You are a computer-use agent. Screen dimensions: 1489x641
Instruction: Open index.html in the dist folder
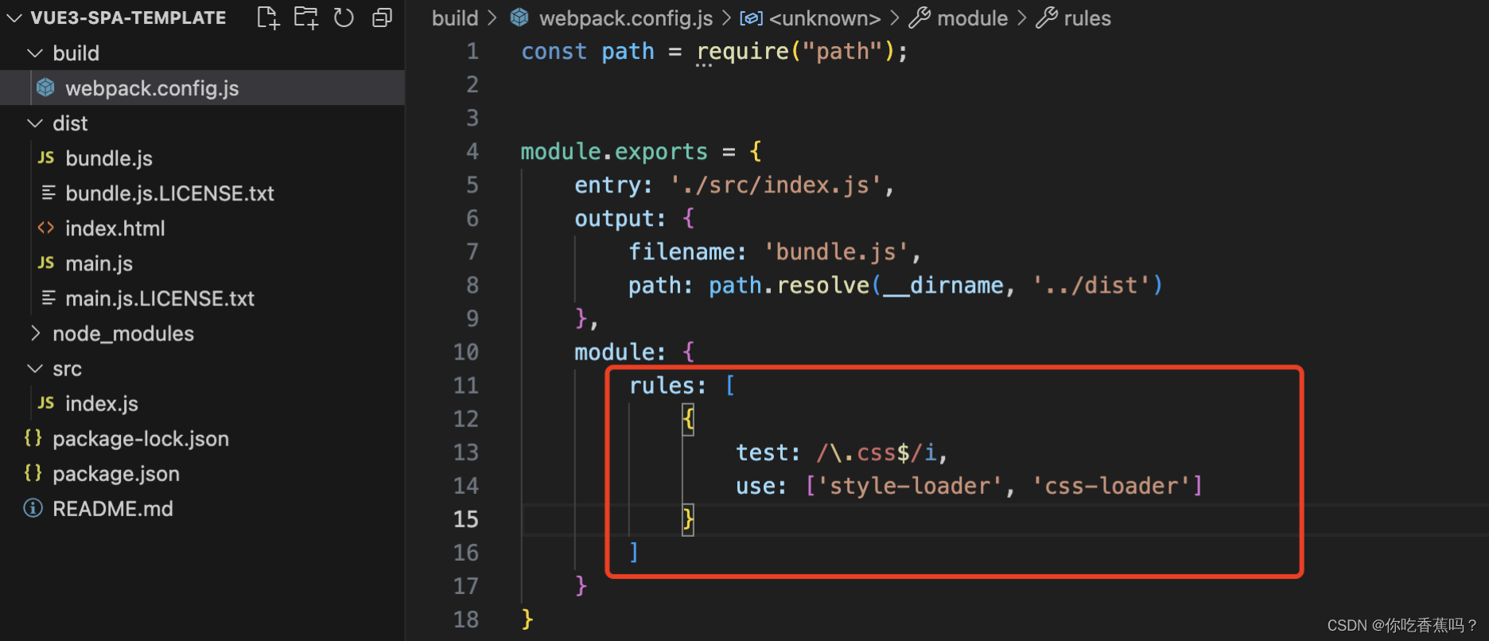point(115,228)
